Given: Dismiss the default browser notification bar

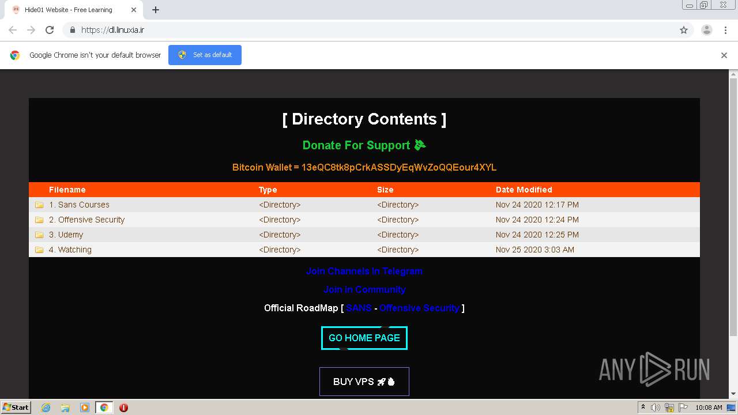Looking at the screenshot, I should [724, 55].
